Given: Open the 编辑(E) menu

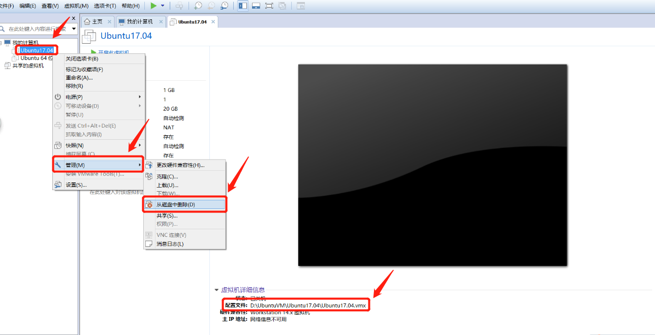Looking at the screenshot, I should coord(27,6).
